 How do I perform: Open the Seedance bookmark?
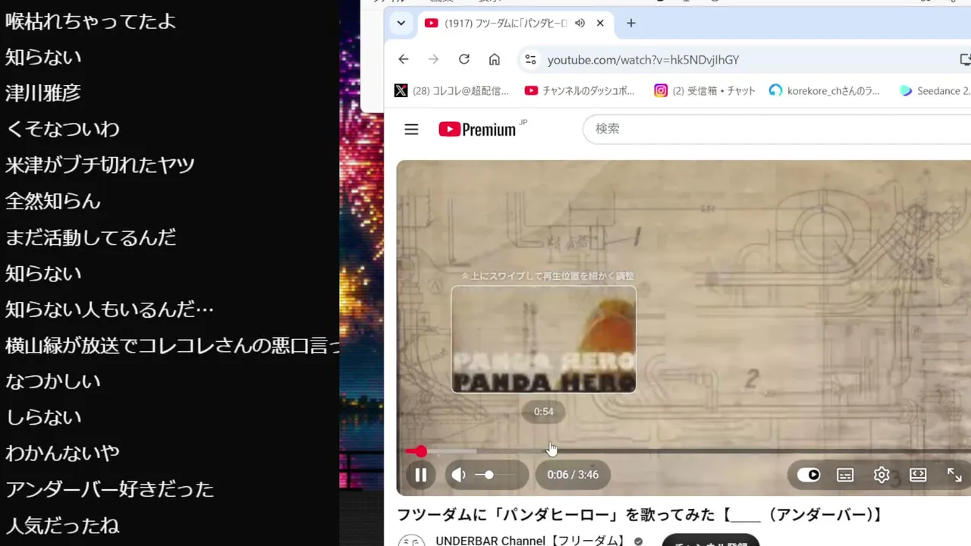pos(935,91)
